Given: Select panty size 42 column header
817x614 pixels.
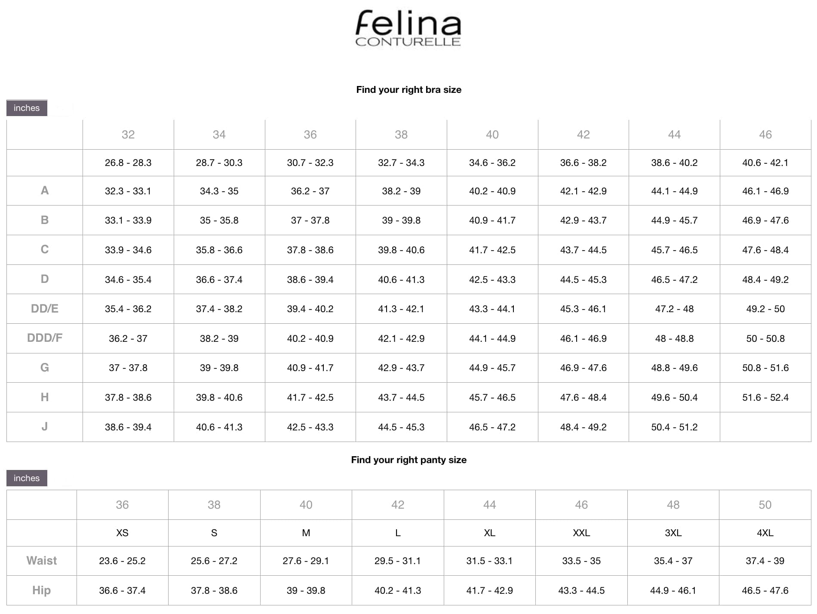Looking at the screenshot, I should pyautogui.click(x=398, y=505).
